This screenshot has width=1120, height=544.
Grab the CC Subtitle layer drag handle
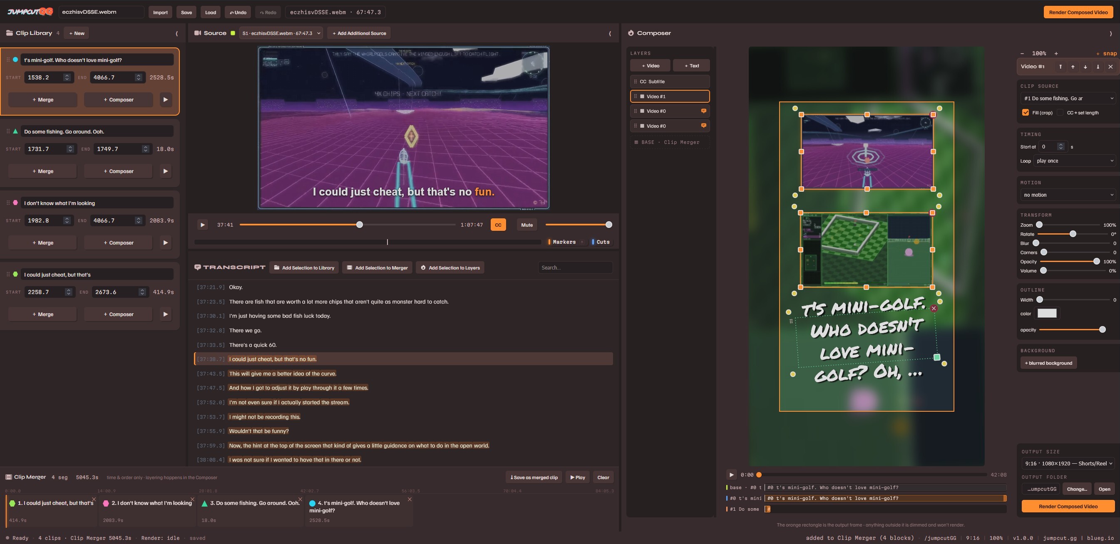click(x=635, y=82)
